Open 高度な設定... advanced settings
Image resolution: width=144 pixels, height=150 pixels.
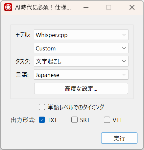point(81,88)
